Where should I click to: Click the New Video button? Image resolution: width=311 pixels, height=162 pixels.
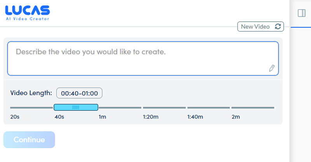[260, 26]
